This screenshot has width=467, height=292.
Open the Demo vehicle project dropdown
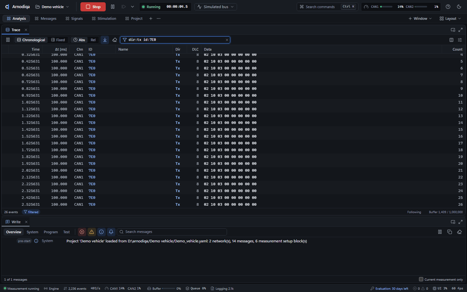pos(52,7)
